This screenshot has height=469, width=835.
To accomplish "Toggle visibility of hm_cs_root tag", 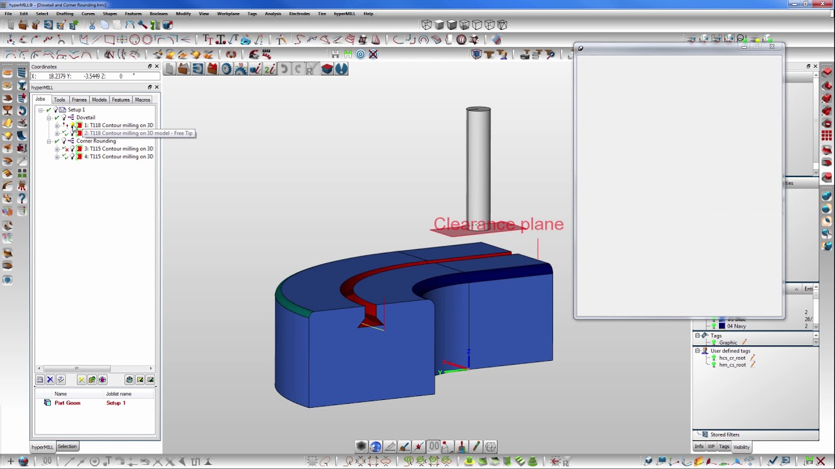I will (714, 365).
